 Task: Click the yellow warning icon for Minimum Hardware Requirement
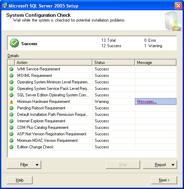(11, 102)
